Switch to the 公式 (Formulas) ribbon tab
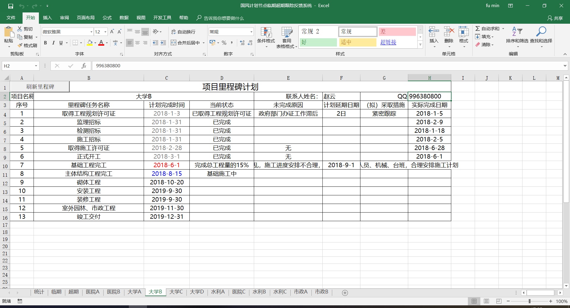 (x=107, y=18)
